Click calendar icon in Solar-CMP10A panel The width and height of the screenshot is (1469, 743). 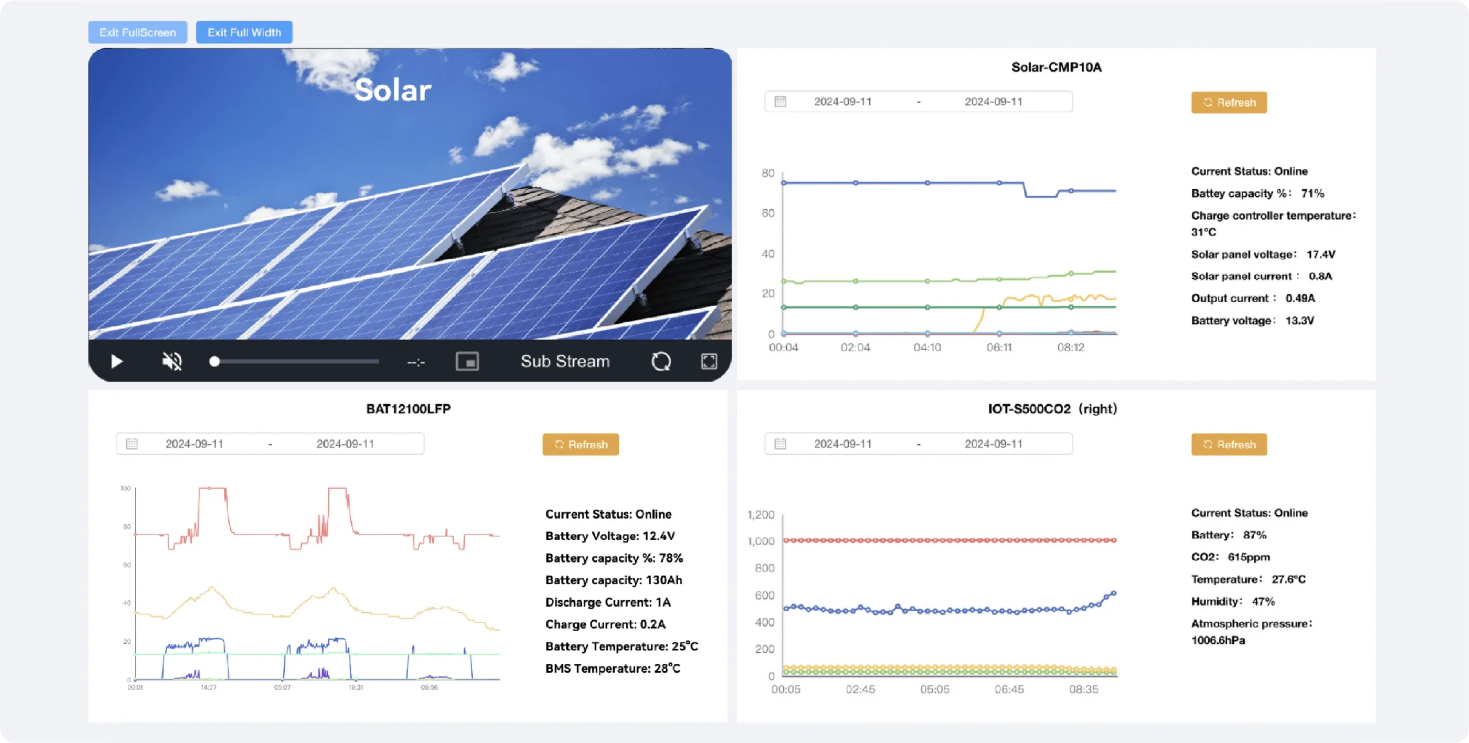(780, 101)
